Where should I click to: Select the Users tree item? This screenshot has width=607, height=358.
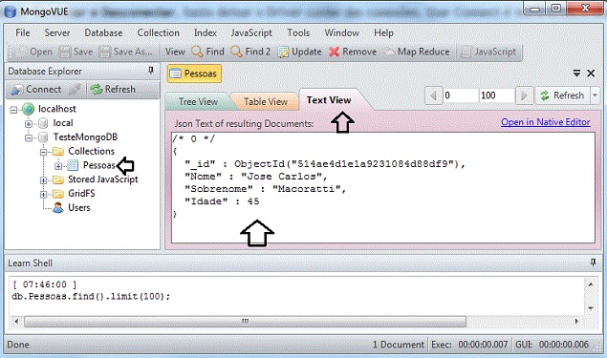coord(79,207)
